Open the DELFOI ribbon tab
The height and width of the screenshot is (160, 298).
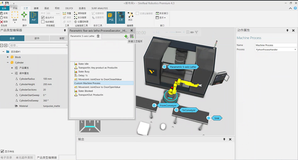tap(69, 8)
